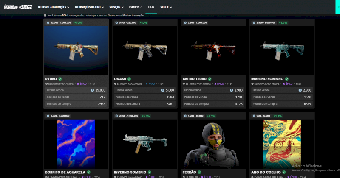Click Ryuko Última venda value 29.000

tap(100, 90)
